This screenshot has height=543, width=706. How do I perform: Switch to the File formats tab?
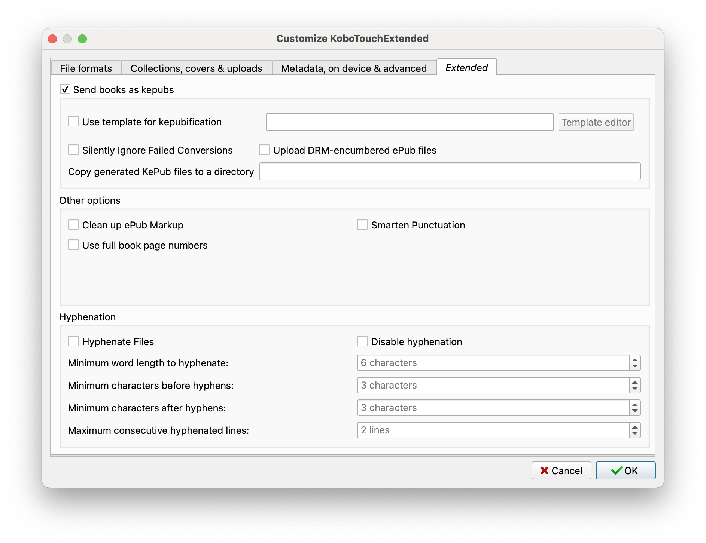[x=86, y=68]
